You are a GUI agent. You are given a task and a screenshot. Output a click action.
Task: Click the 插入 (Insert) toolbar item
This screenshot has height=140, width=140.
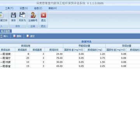tap(4, 36)
